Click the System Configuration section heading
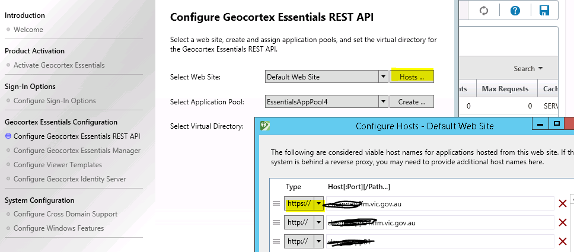 [x=40, y=200]
